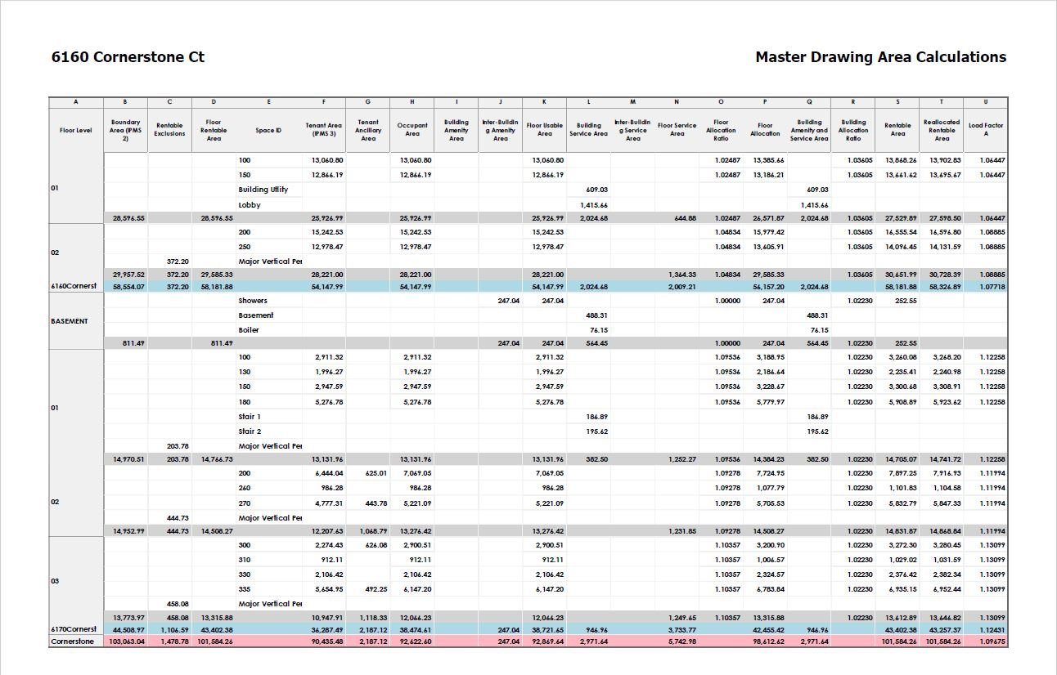Select the value "30,728.39"
The height and width of the screenshot is (675, 1057).
tap(945, 275)
